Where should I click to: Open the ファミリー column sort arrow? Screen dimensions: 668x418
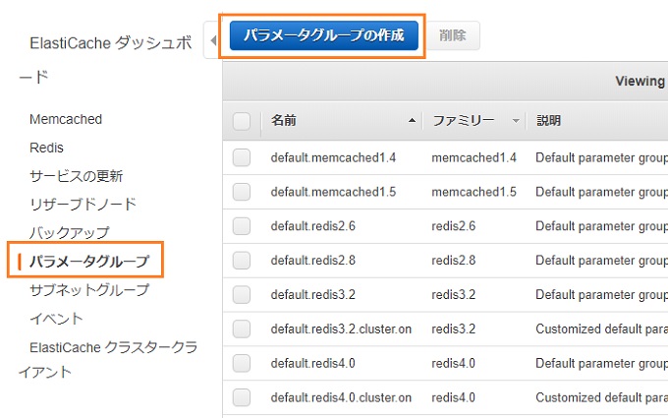516,121
